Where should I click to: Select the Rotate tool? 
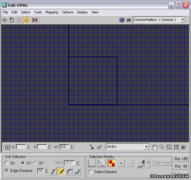[12, 20]
